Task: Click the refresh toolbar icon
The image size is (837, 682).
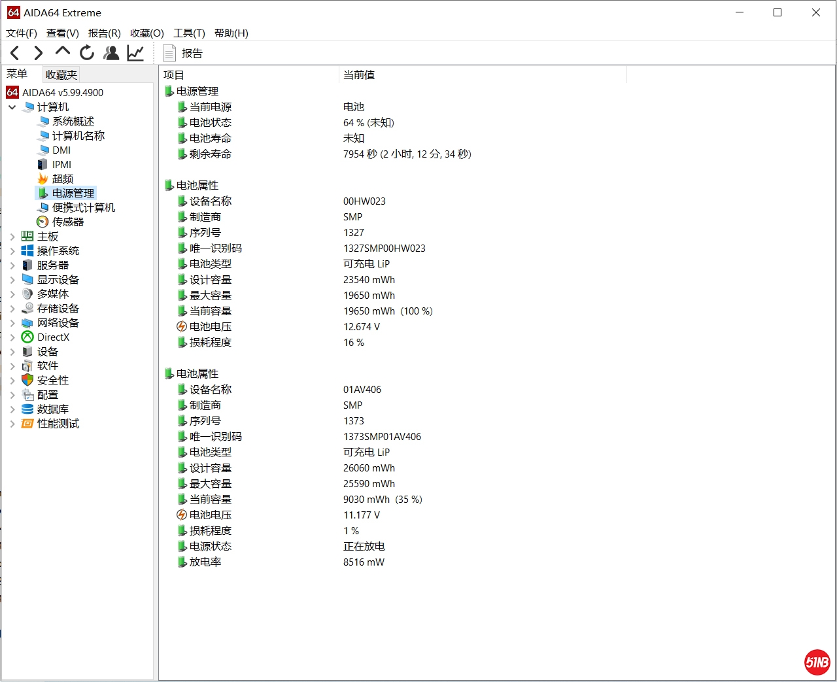Action: click(x=87, y=53)
